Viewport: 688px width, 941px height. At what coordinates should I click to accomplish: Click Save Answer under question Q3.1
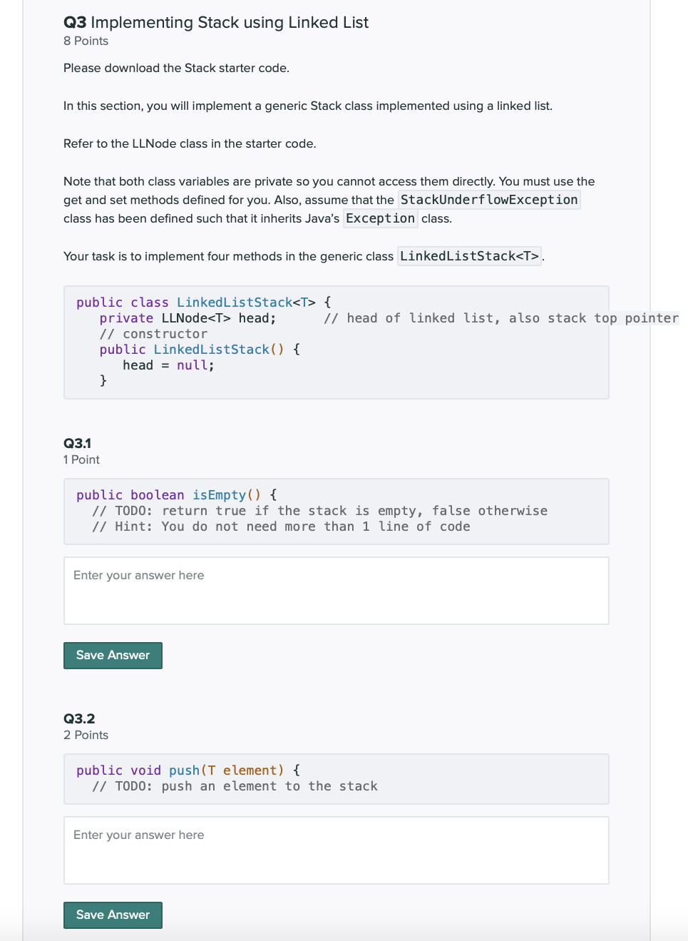click(113, 655)
